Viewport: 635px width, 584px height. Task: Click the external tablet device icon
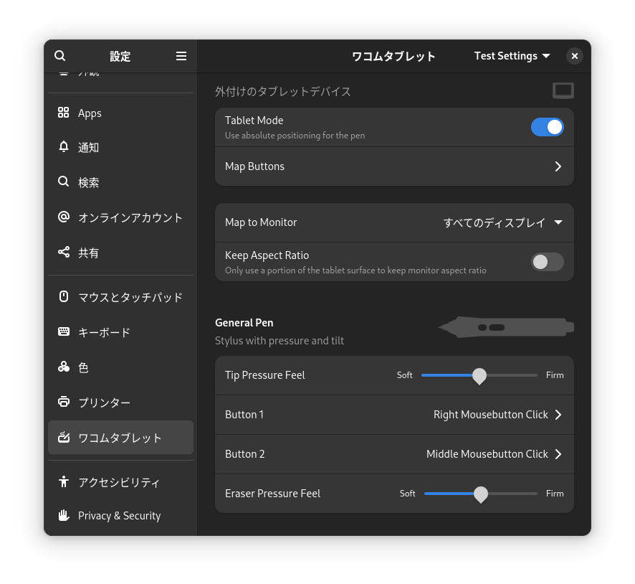pos(563,91)
